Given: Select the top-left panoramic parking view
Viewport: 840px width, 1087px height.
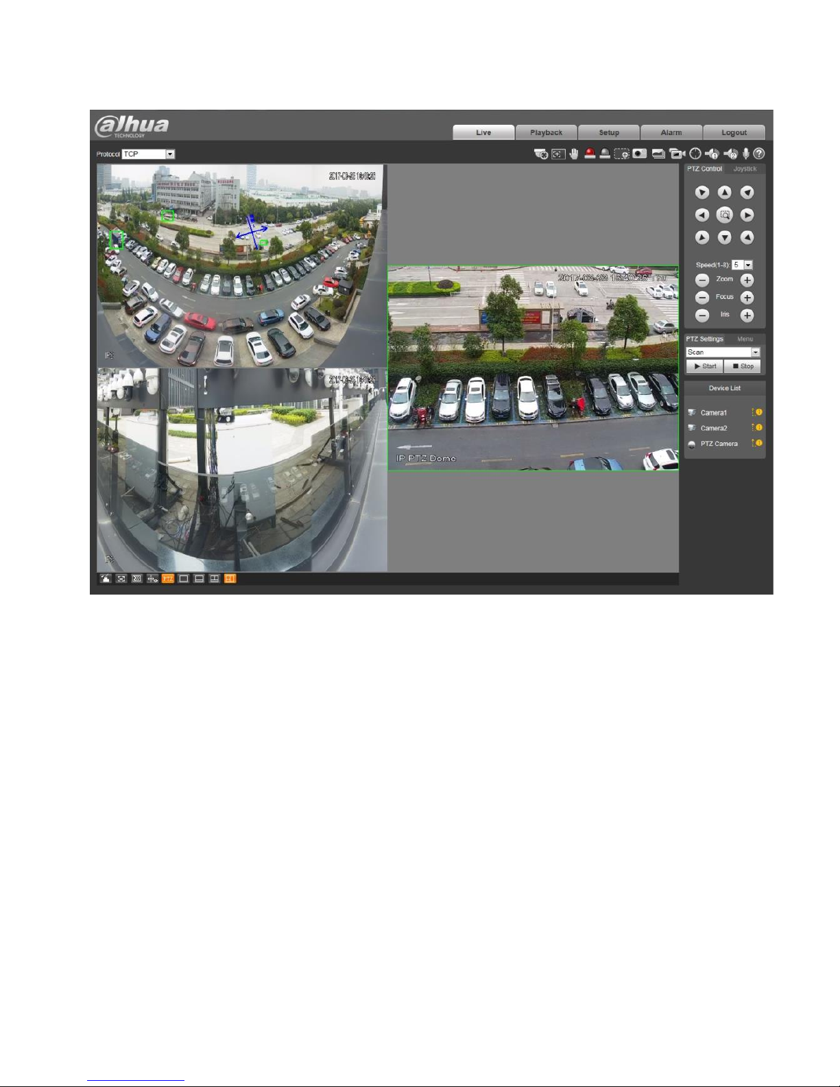Looking at the screenshot, I should pos(241,265).
